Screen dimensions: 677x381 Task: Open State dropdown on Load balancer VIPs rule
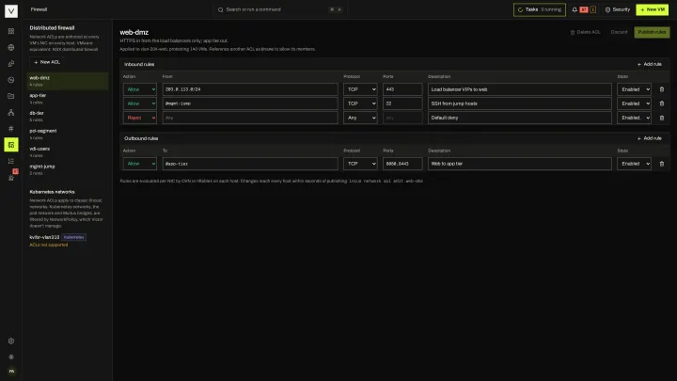(x=634, y=89)
